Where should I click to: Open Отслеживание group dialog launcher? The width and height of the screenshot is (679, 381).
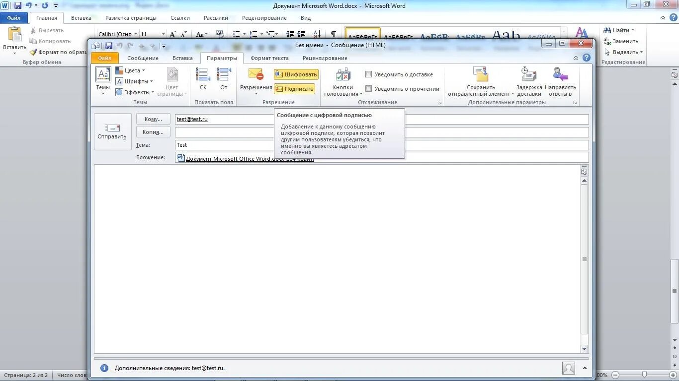439,103
